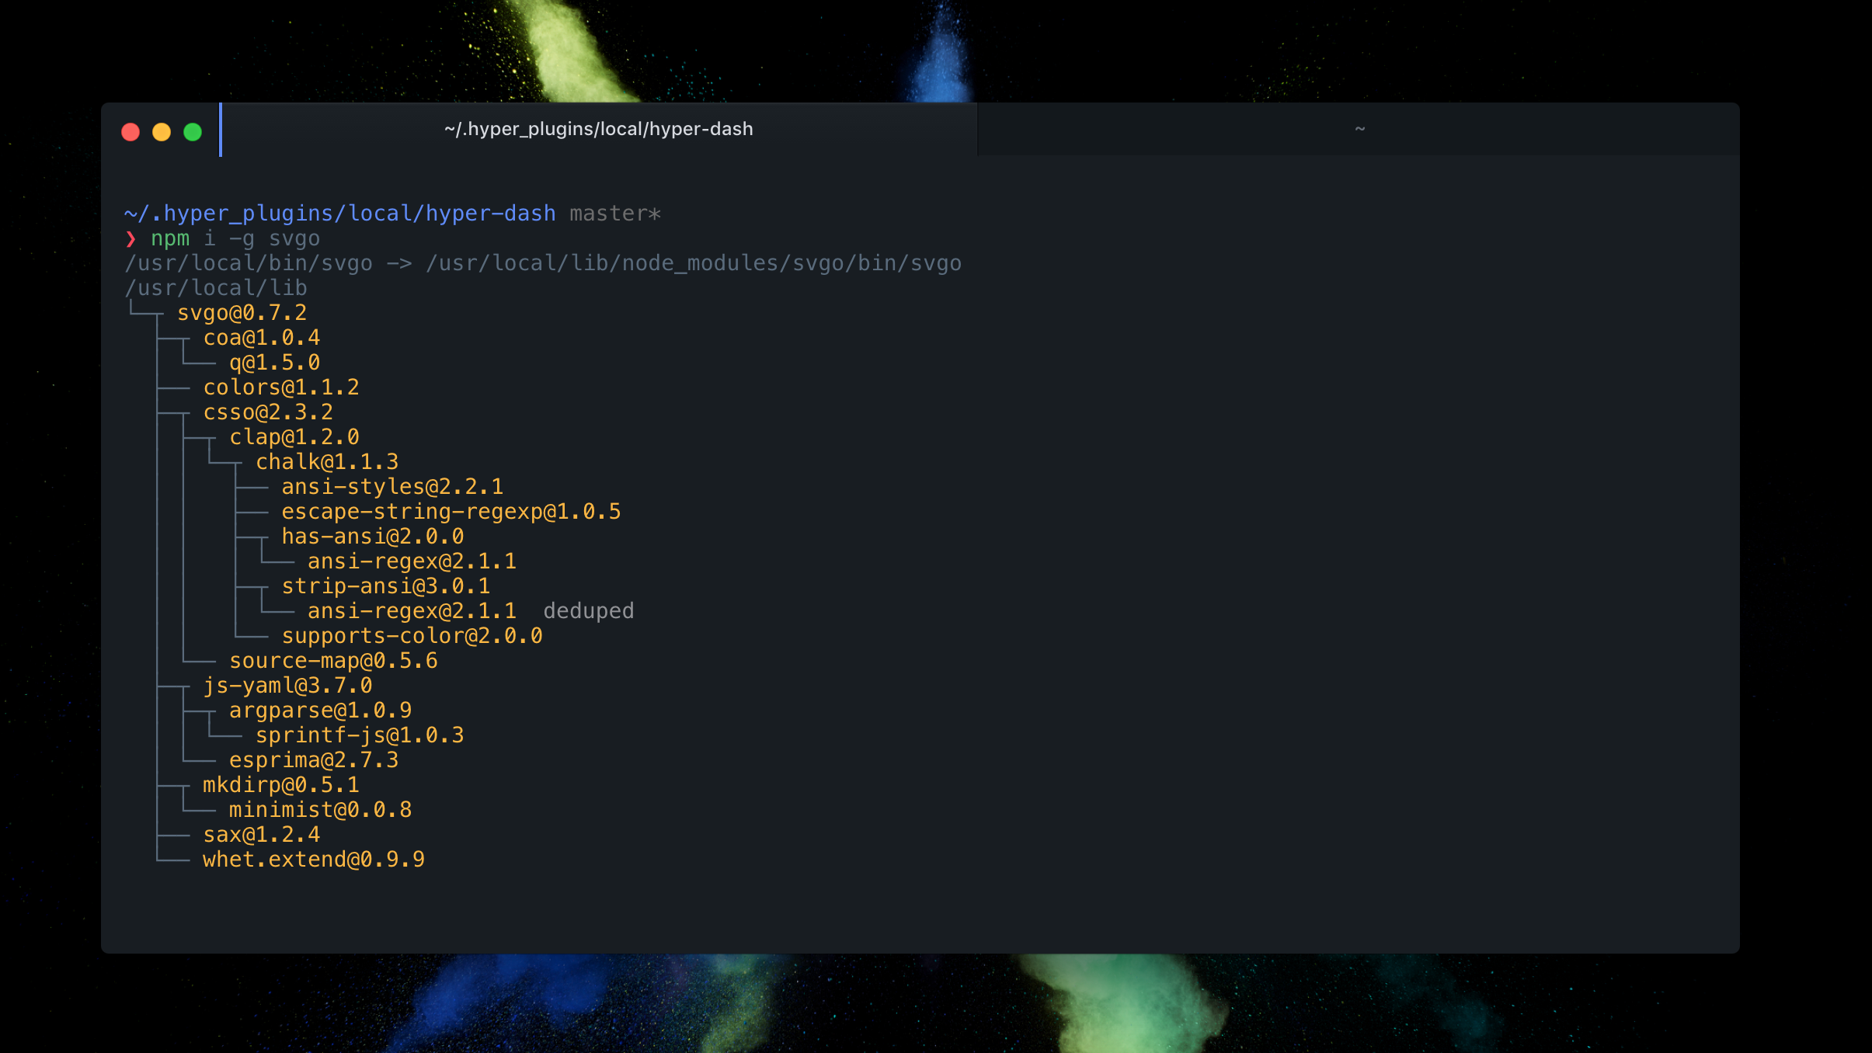Click the master branch indicator
The height and width of the screenshot is (1053, 1872).
(614, 214)
